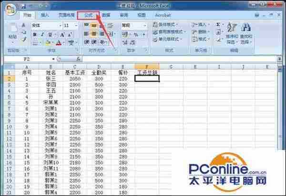The image size is (286, 196).
Task: Click the AutoSum sigma icon
Action: tap(218, 24)
